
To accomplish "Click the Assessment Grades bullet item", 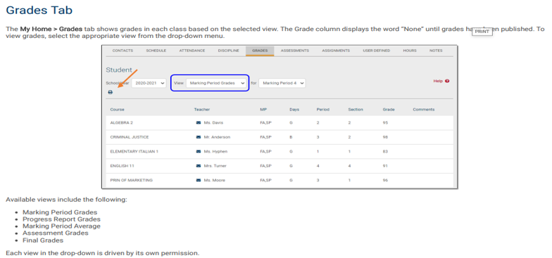I will pyautogui.click(x=56, y=233).
